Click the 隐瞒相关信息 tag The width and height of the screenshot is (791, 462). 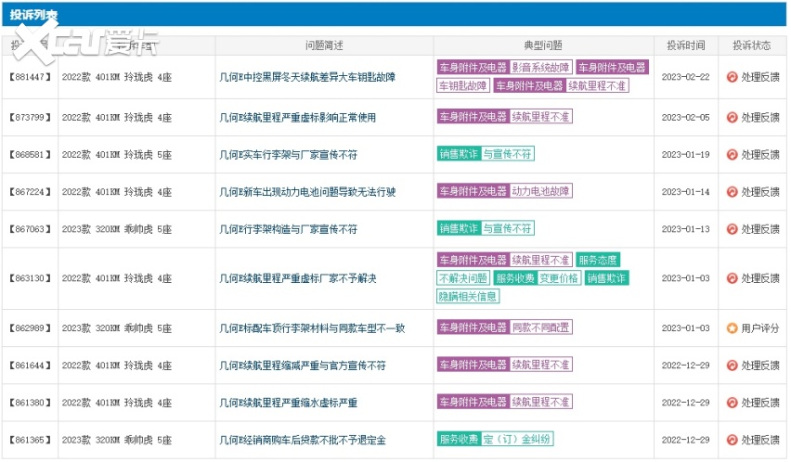tap(469, 296)
